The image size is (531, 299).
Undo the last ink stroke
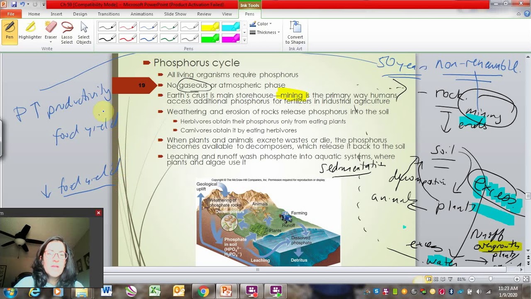pyautogui.click(x=22, y=5)
